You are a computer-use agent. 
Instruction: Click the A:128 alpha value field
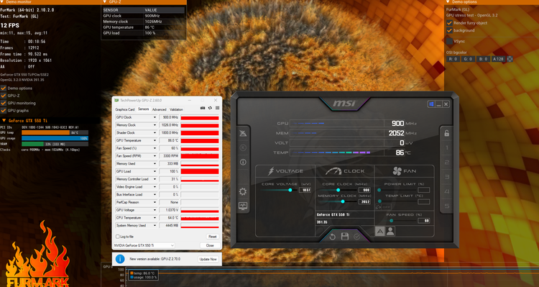499,59
